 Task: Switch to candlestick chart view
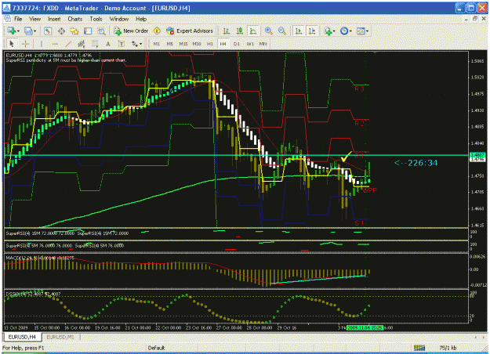tap(240, 31)
